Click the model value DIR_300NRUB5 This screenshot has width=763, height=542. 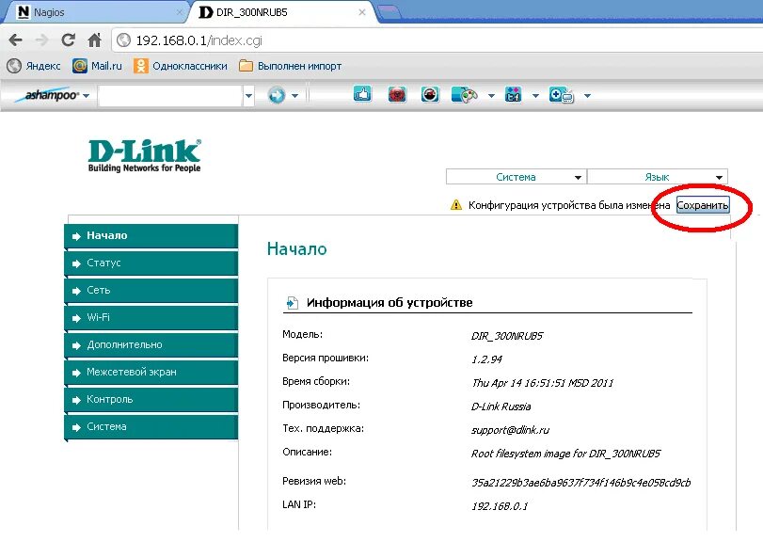click(x=507, y=336)
